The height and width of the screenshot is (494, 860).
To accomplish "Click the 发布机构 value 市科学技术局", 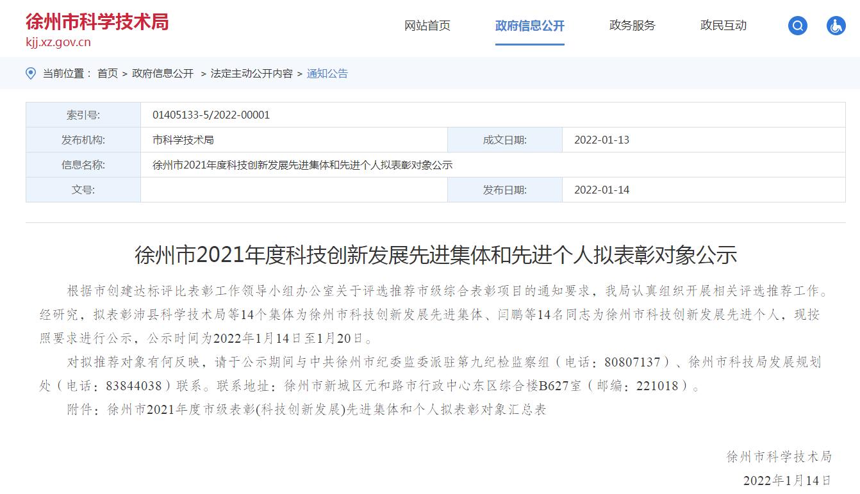I will pyautogui.click(x=183, y=140).
